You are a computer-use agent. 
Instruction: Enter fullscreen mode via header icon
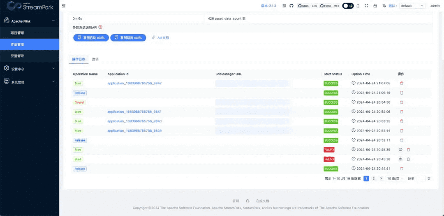(x=366, y=6)
